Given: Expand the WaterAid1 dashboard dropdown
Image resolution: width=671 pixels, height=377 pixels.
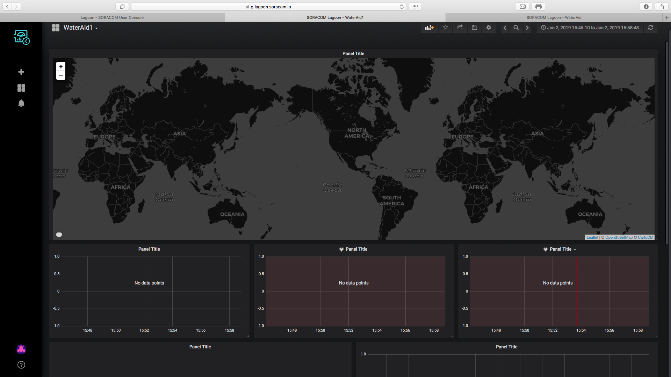Looking at the screenshot, I should tap(80, 28).
